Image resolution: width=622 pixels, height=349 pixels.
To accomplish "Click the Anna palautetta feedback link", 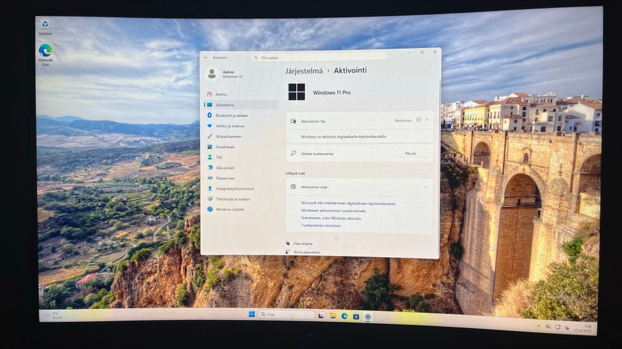I will coord(306,252).
